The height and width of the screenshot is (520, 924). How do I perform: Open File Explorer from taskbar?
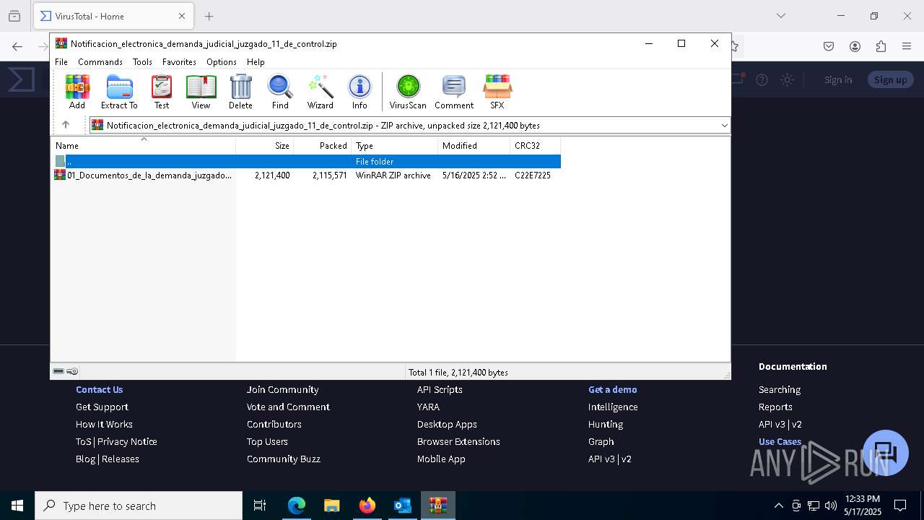[x=332, y=506]
